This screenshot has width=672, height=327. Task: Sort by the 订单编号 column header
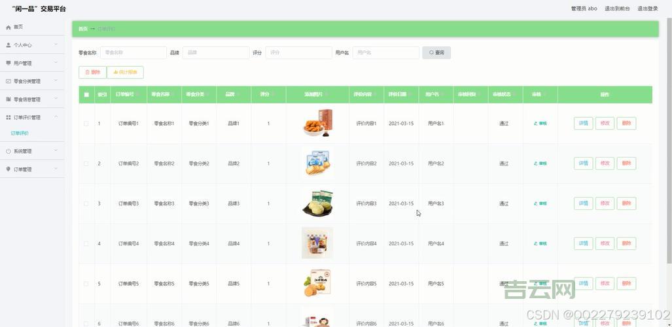coord(128,95)
